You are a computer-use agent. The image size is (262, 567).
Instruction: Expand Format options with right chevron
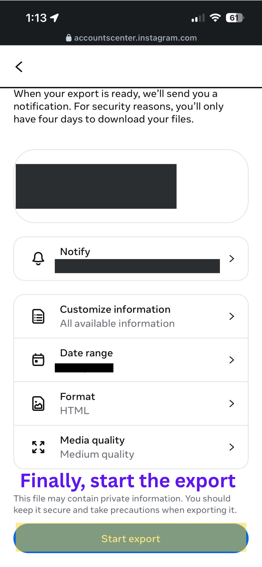[x=232, y=403]
